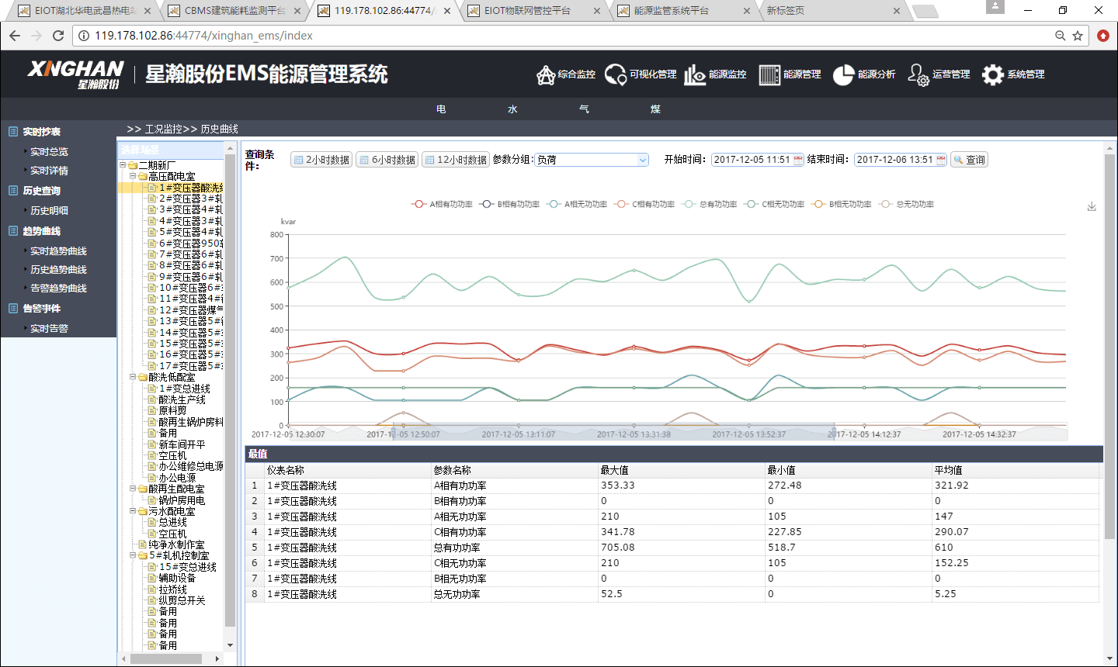
Task: Collapse 高压配电室 tree folder
Action: 133,177
